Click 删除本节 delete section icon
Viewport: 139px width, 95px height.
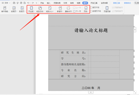[x=68, y=9]
